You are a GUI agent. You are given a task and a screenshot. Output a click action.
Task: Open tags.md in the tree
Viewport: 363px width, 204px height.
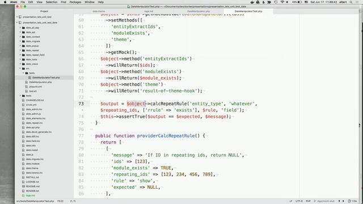[x=30, y=195]
